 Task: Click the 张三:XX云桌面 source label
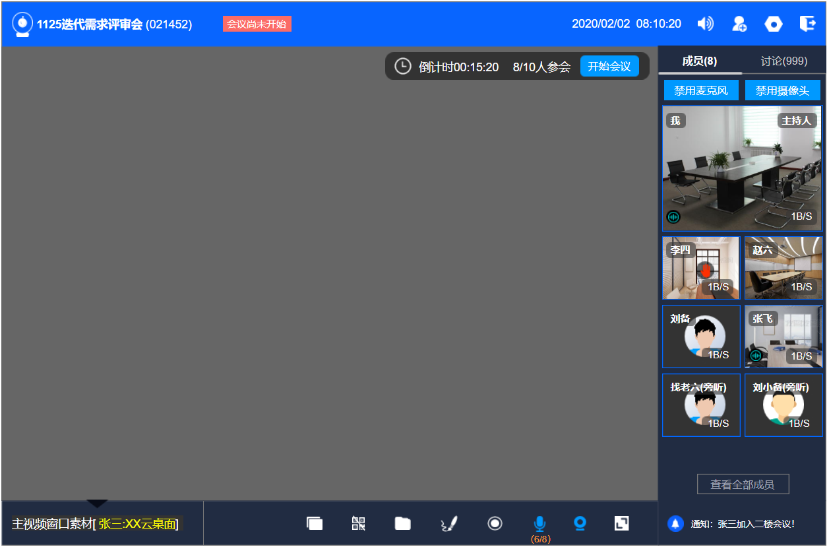point(137,524)
